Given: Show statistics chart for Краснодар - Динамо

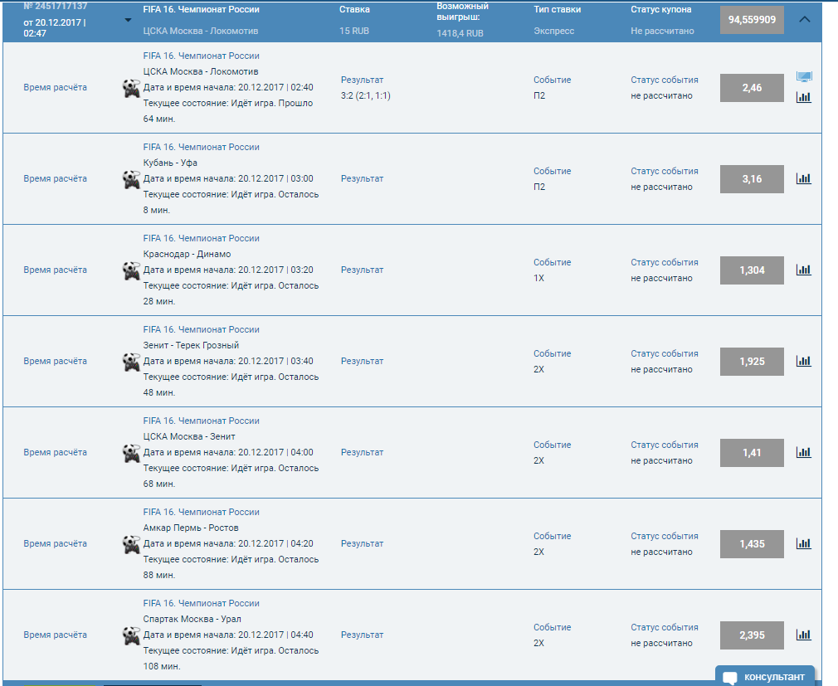Looking at the screenshot, I should 803,270.
